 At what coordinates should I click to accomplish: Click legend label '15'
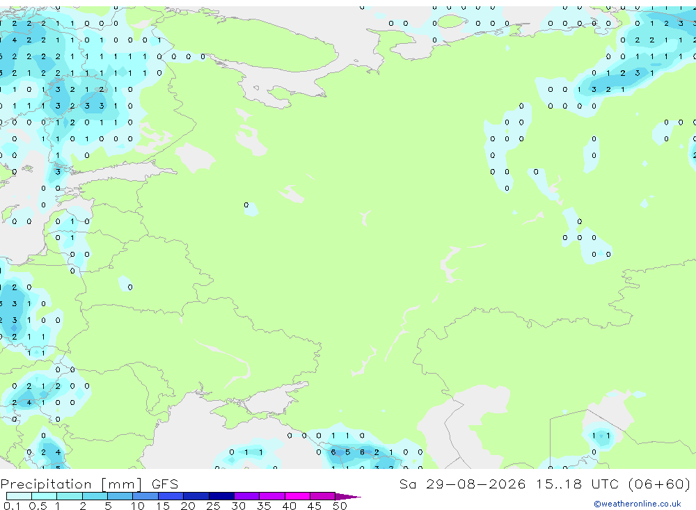coord(162,506)
